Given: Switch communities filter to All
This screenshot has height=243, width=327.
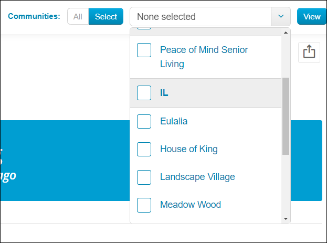Looking at the screenshot, I should pyautogui.click(x=78, y=16).
